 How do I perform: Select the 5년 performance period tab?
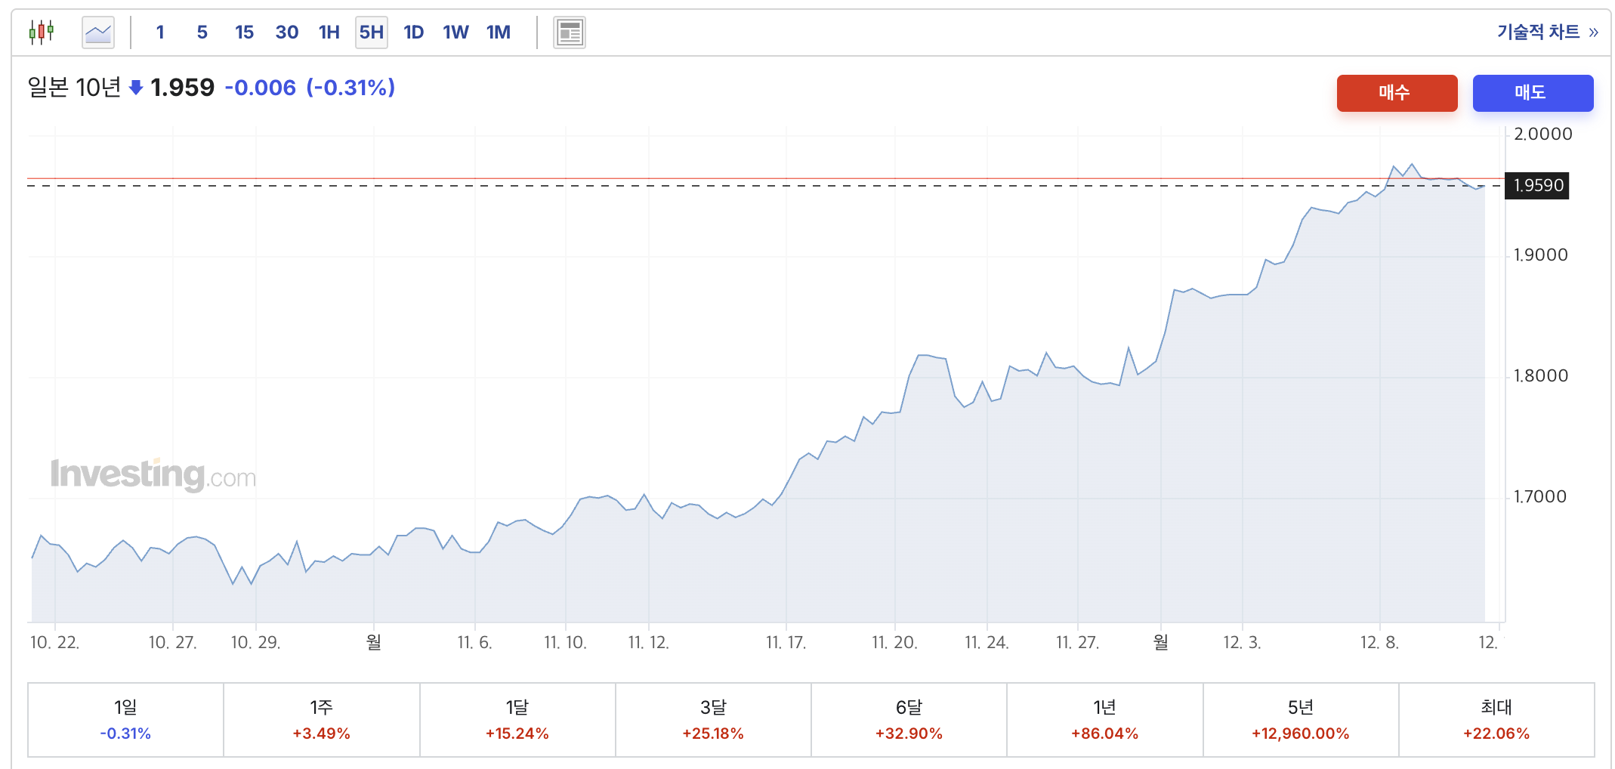pos(1301,720)
